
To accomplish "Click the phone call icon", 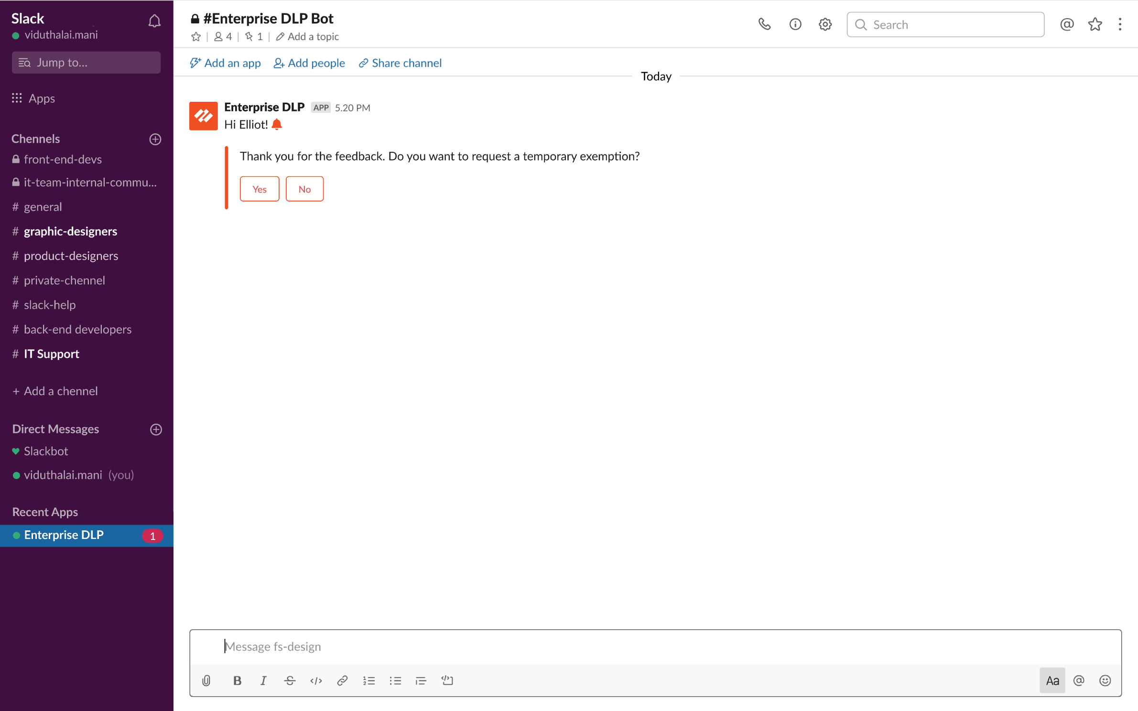I will pos(764,24).
